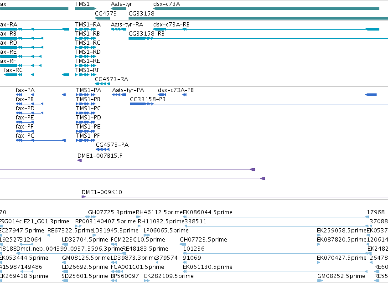Viewport: 388px width, 283px height.
Task: Click EST LD31945.3prime
Action: point(115,231)
